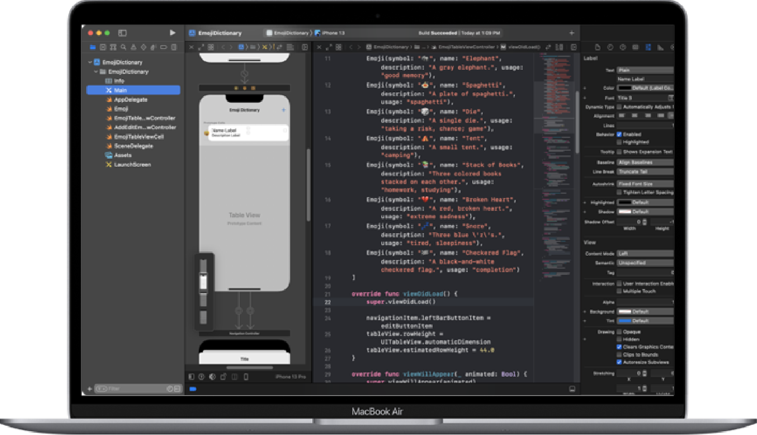Show the File inspector icon
757x435 pixels.
[598, 47]
